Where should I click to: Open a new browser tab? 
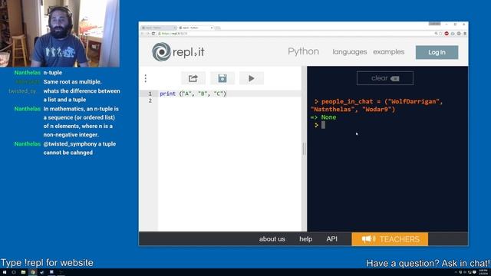tap(218, 28)
